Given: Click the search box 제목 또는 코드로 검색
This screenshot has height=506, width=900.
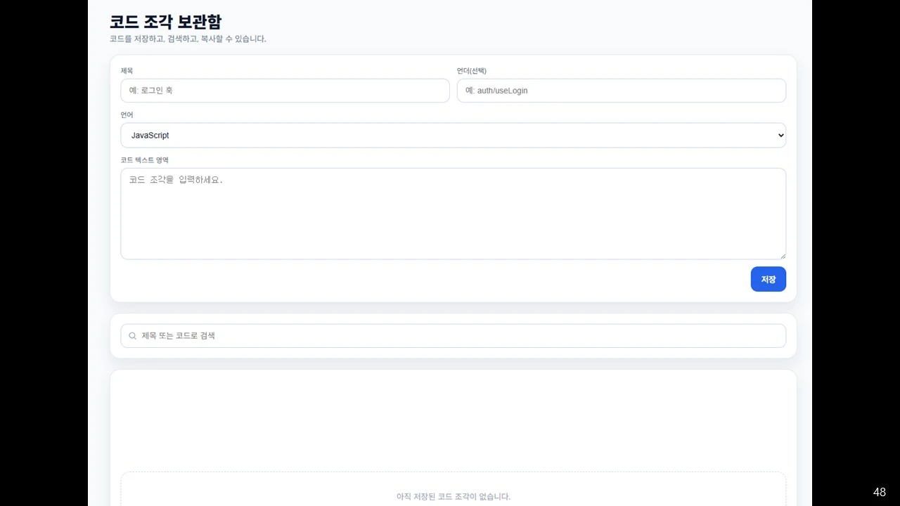Looking at the screenshot, I should click(454, 336).
